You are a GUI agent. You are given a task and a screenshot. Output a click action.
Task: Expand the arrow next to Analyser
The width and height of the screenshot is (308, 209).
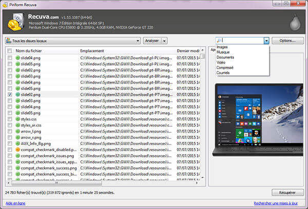coord(164,40)
